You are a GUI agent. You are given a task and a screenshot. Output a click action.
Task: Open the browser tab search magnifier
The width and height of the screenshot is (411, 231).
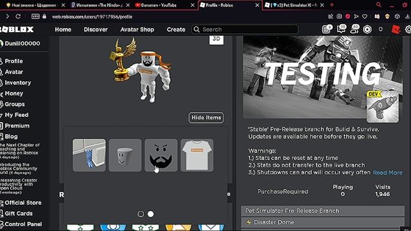click(378, 4)
